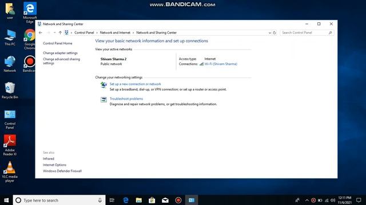Open Microsoft Edge desktop shortcut
The image size is (366, 205).
(x=30, y=13)
